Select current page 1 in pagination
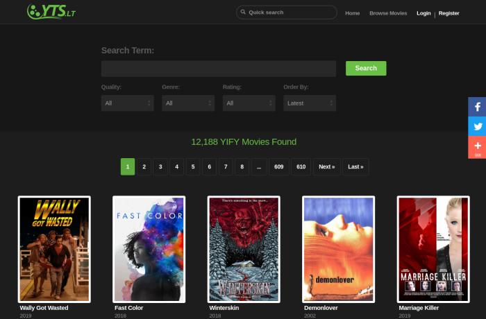 coord(128,166)
